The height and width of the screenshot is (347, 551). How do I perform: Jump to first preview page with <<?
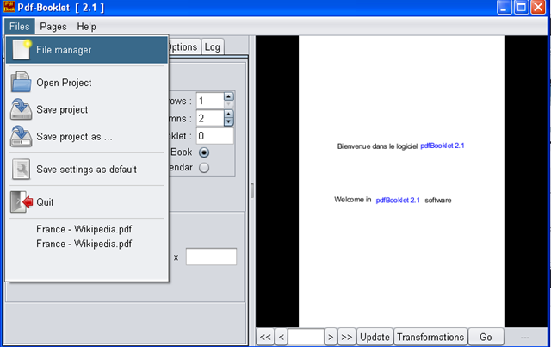[265, 338]
